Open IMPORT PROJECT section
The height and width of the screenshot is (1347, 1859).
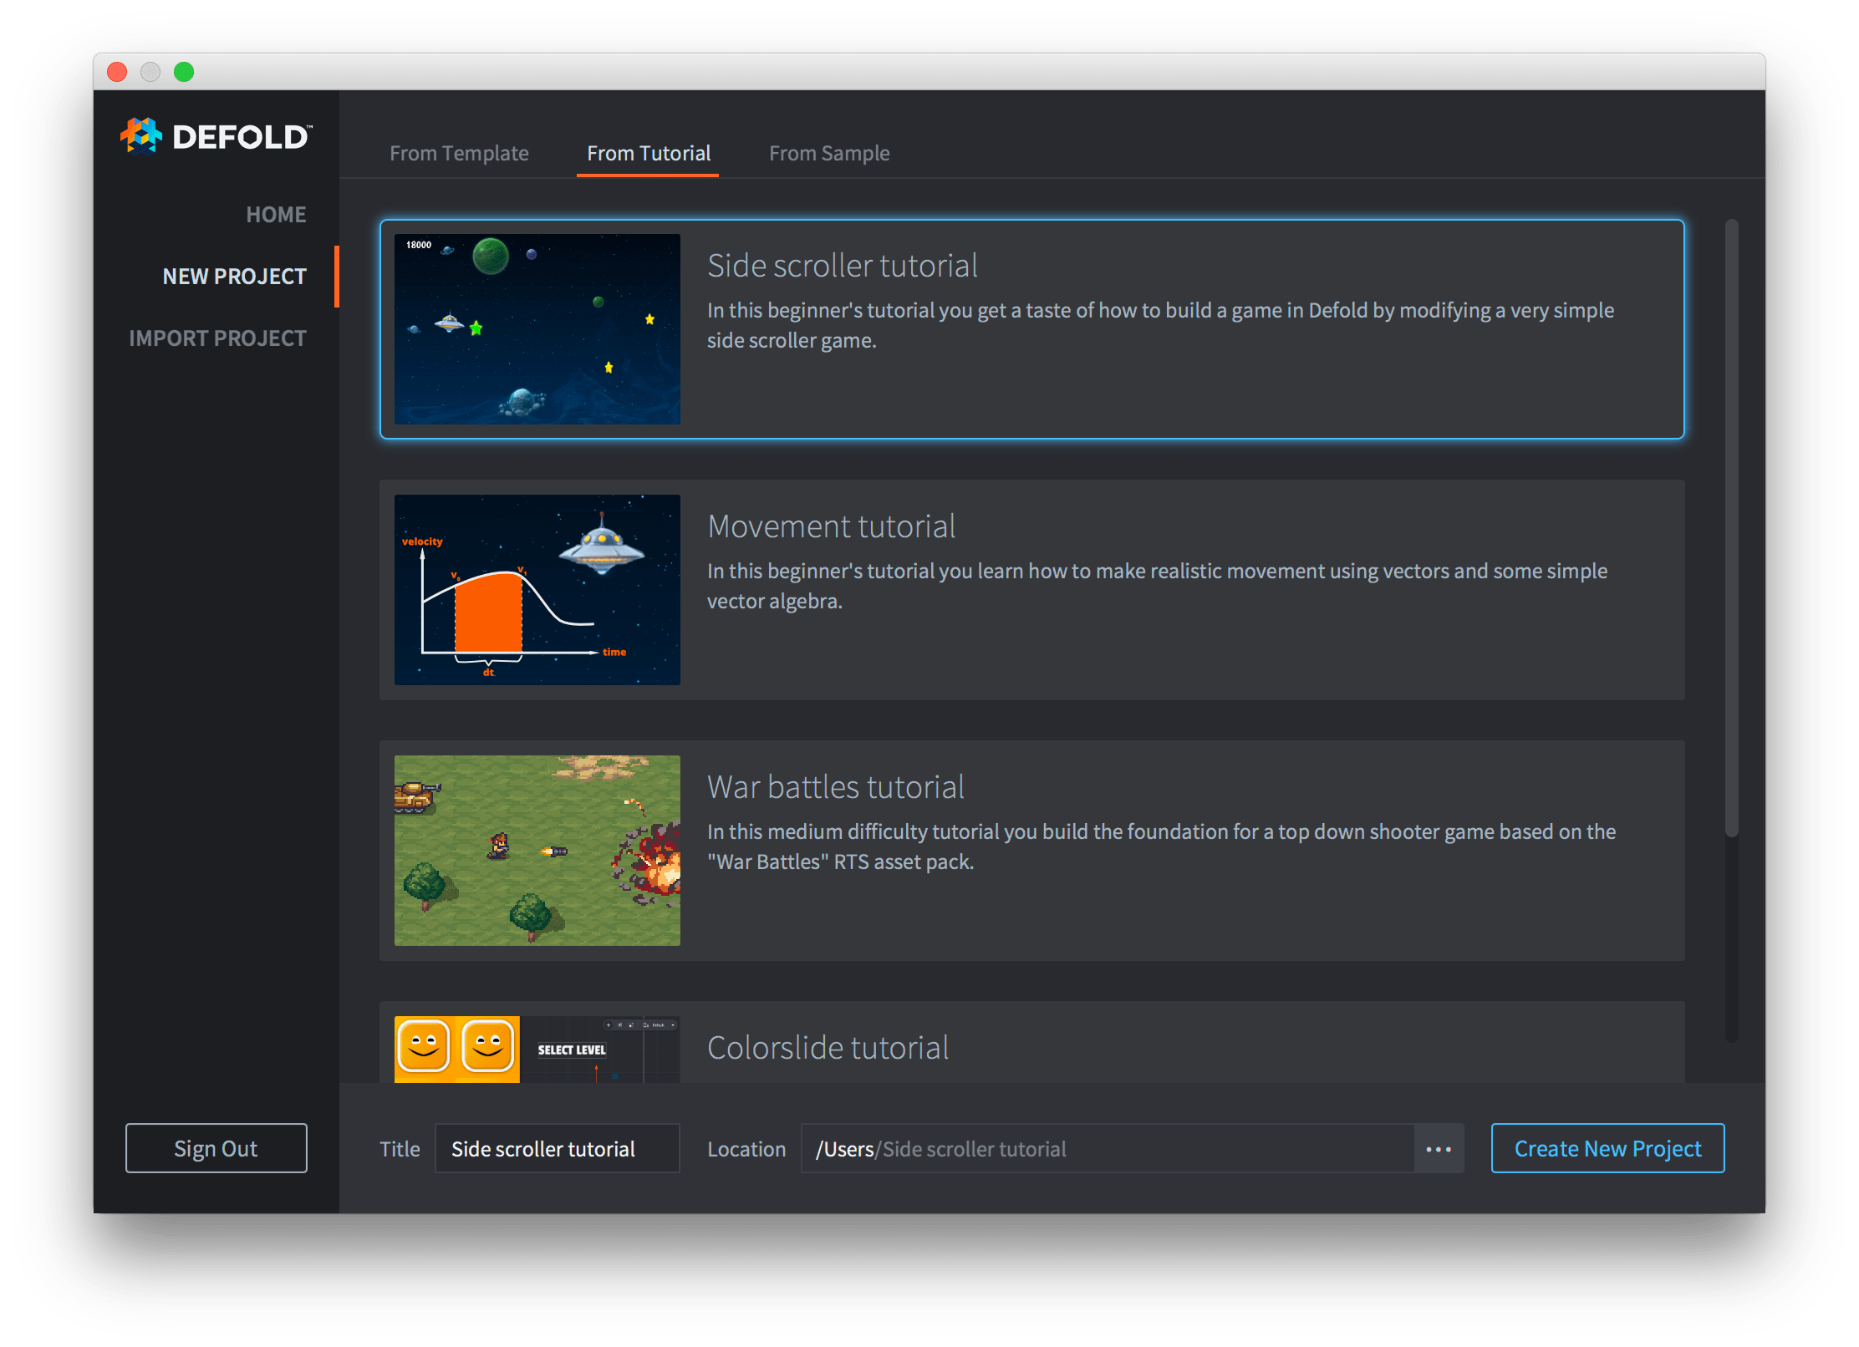(217, 338)
